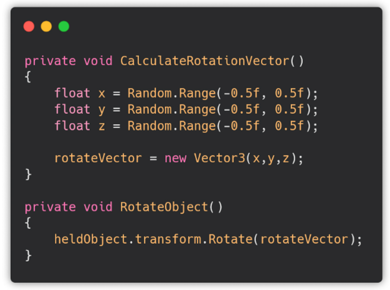Click the Vector3 constructor text
The height and width of the screenshot is (290, 390).
220,158
